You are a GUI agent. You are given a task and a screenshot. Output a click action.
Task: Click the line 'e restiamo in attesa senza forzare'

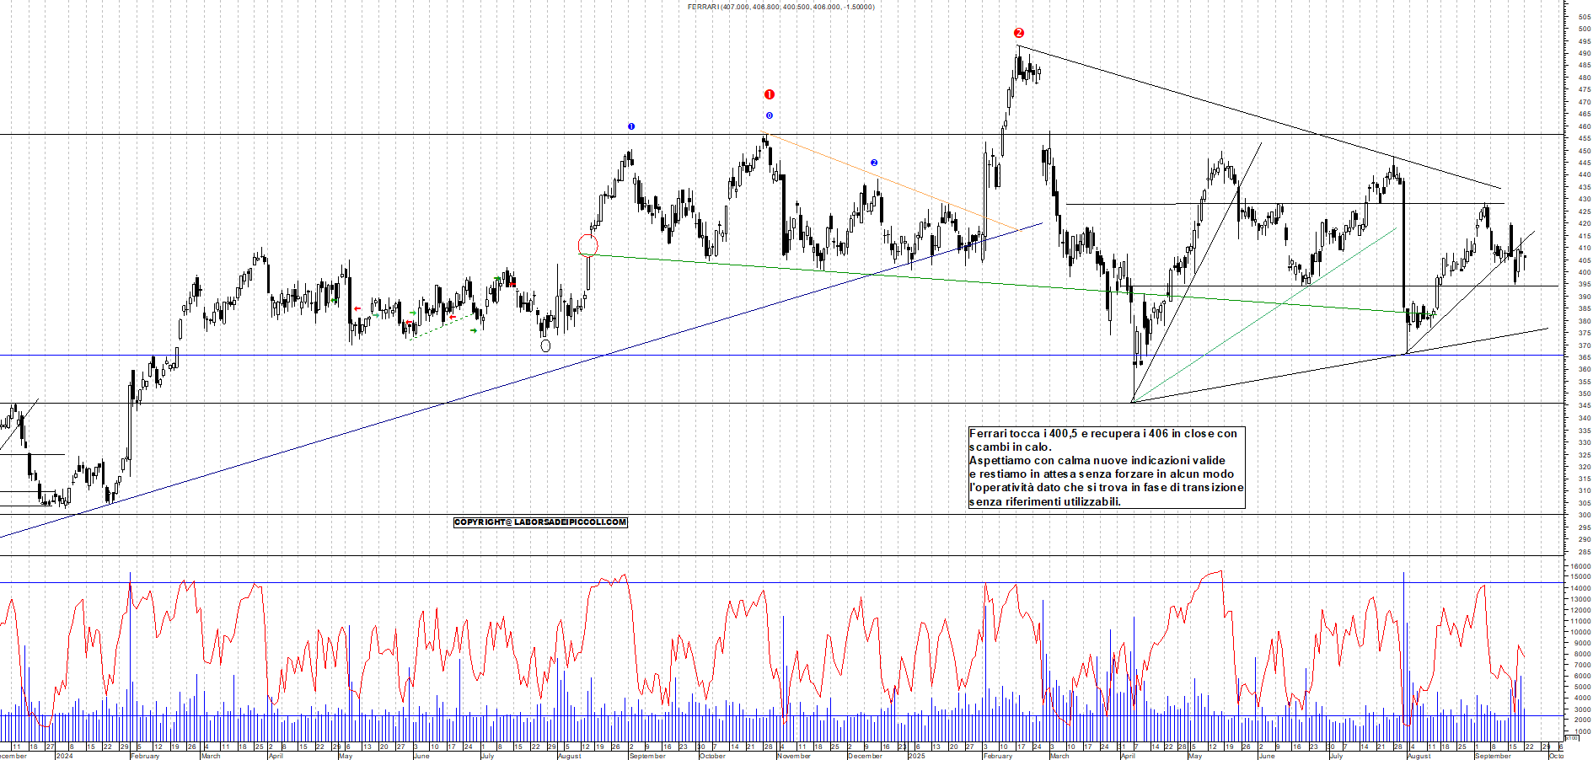click(x=1102, y=474)
